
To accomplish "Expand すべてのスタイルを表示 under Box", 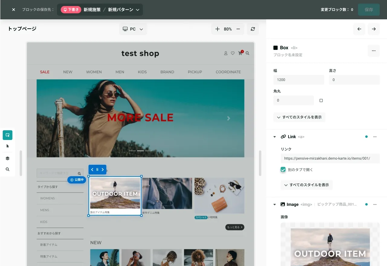I will pyautogui.click(x=299, y=117).
